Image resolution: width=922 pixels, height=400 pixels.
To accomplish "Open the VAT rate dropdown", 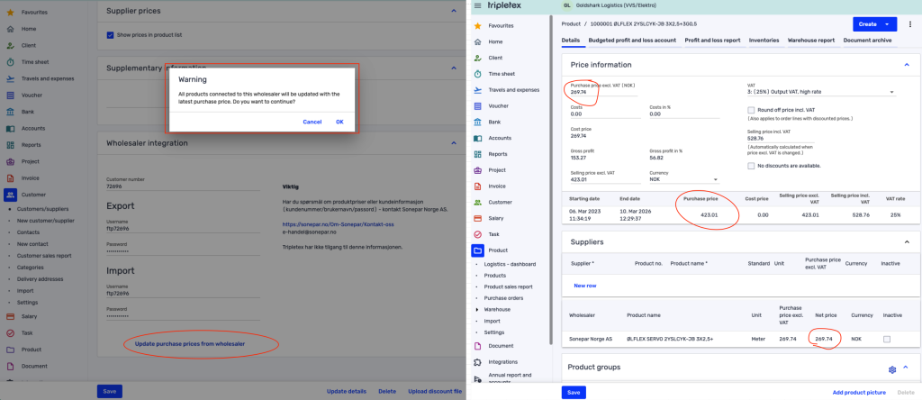I will (820, 92).
